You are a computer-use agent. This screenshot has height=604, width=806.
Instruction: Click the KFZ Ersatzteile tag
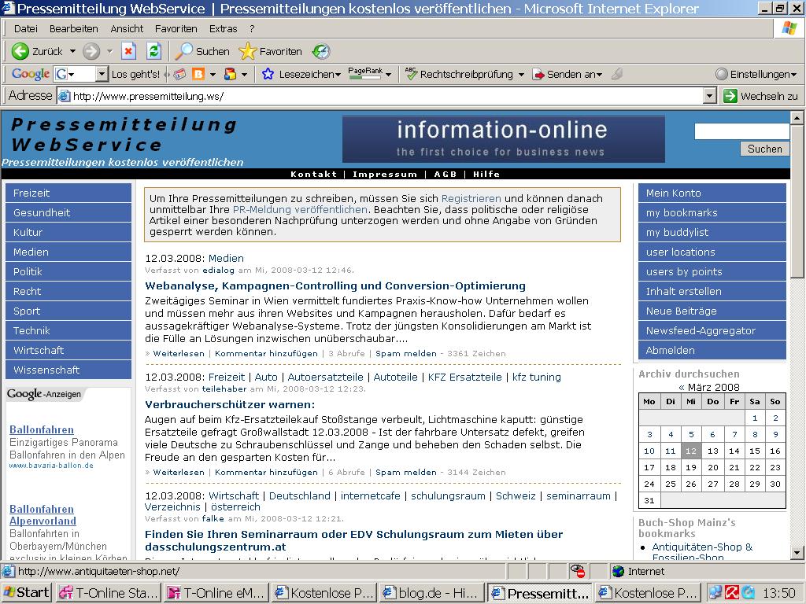pyautogui.click(x=464, y=377)
